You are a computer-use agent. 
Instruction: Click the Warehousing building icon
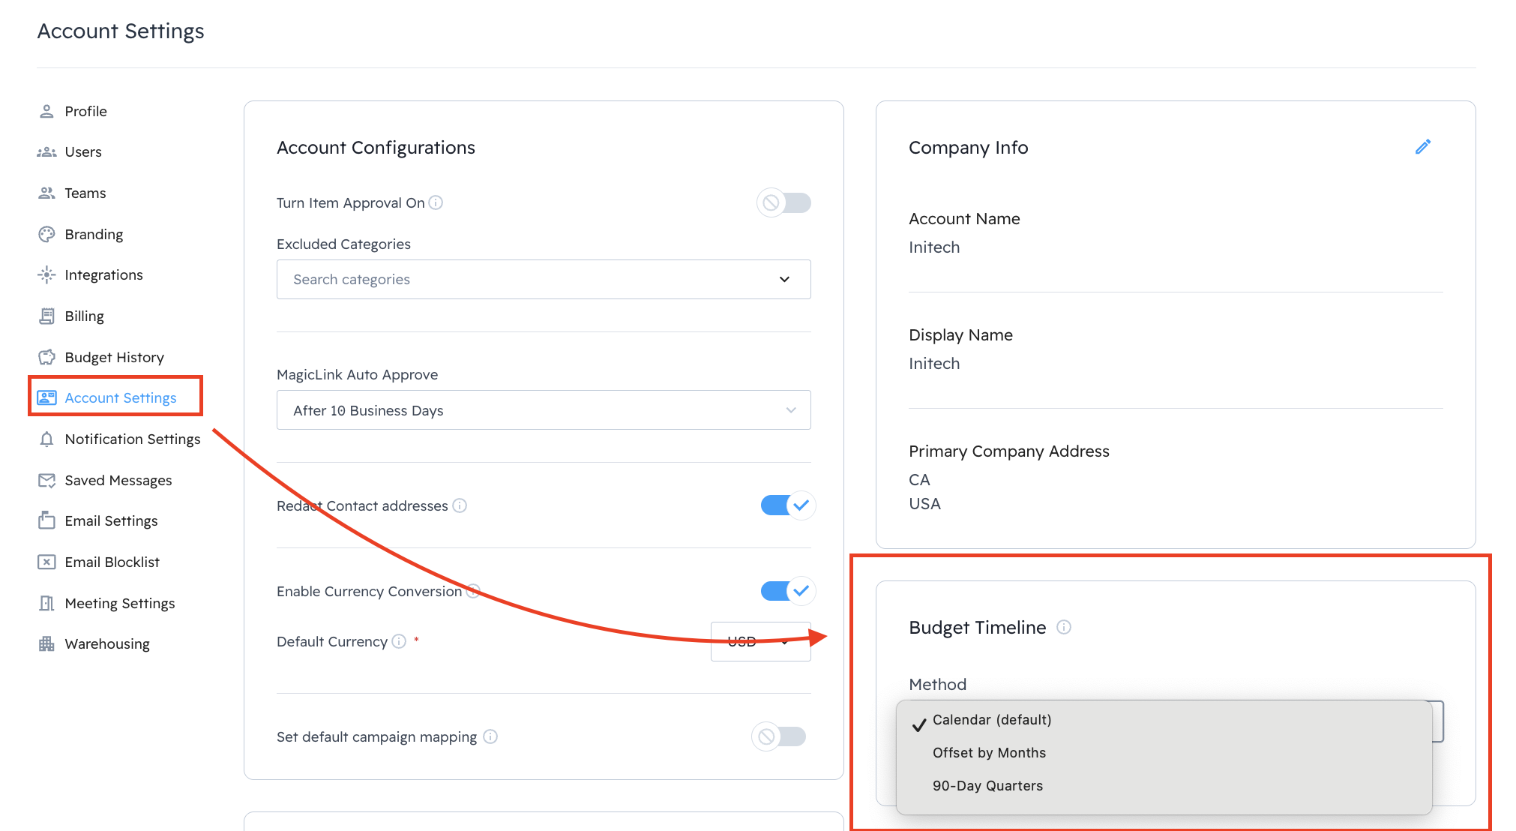coord(46,643)
